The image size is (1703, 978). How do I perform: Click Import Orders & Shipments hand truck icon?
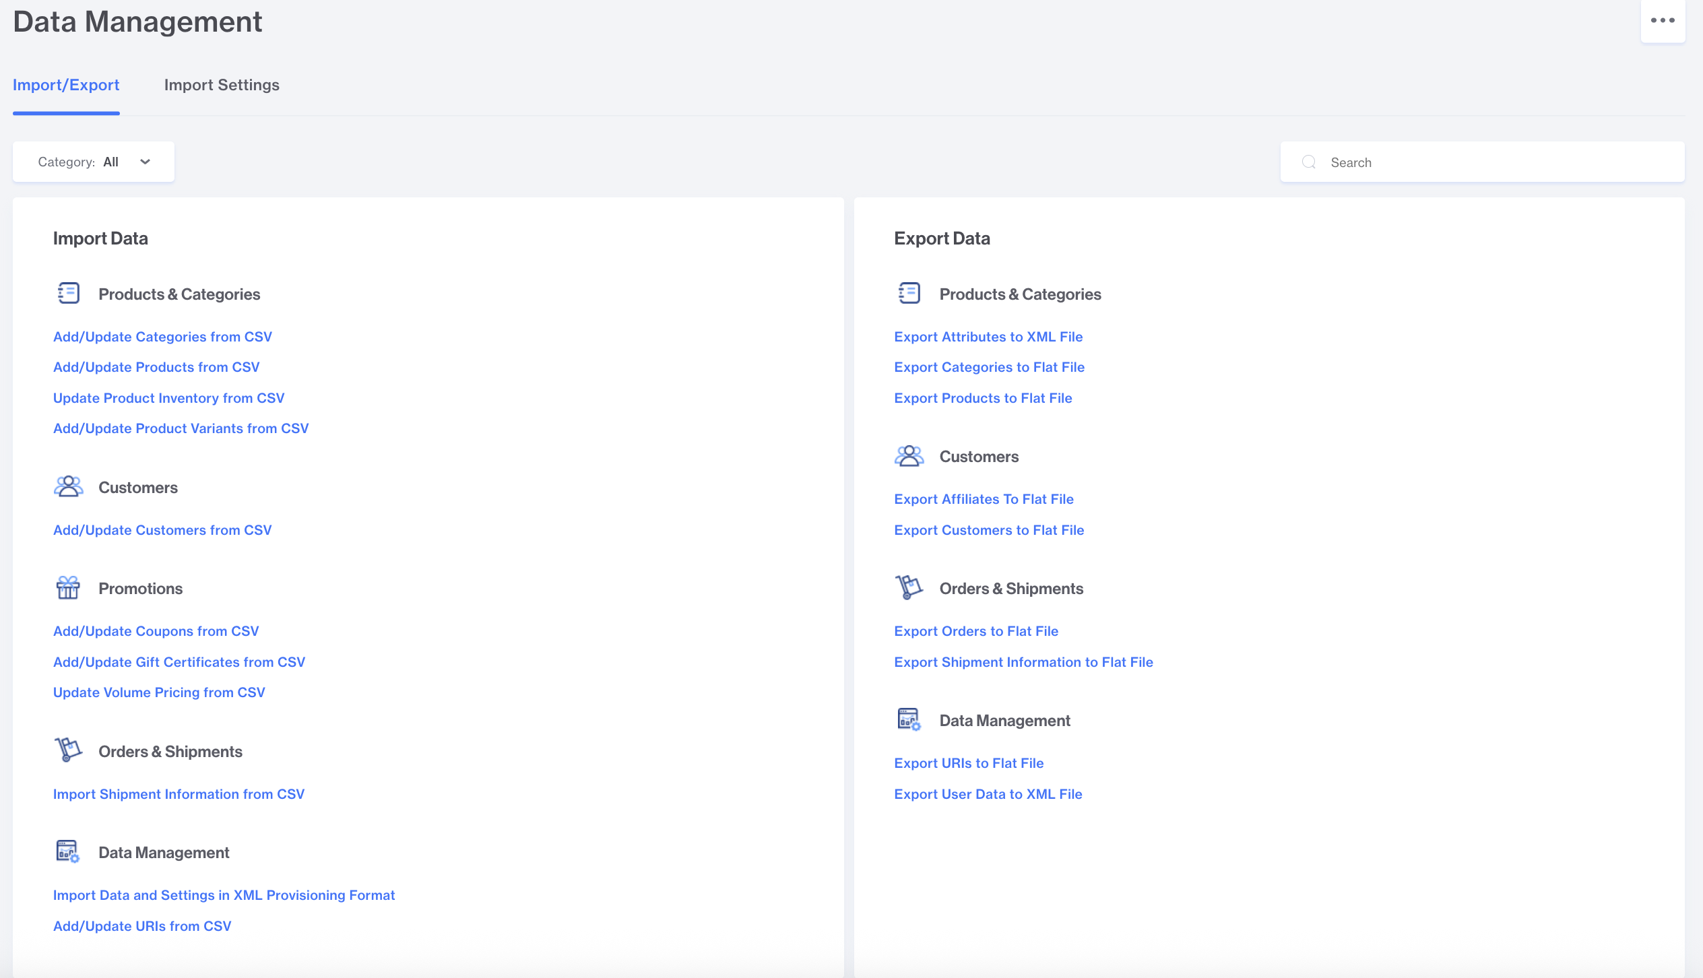(x=68, y=750)
